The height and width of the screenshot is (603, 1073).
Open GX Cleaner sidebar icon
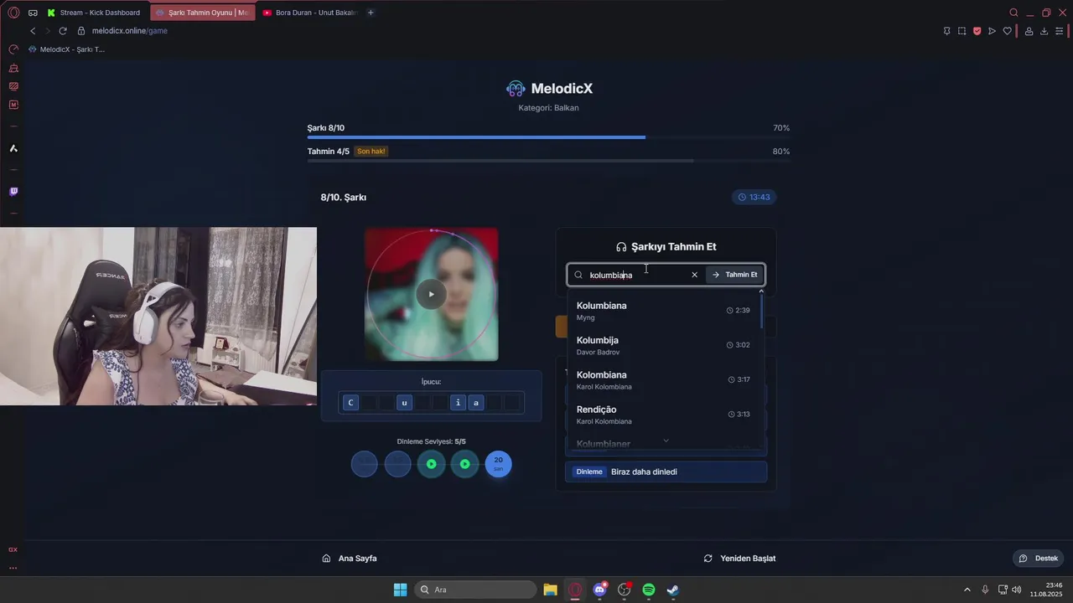(13, 68)
